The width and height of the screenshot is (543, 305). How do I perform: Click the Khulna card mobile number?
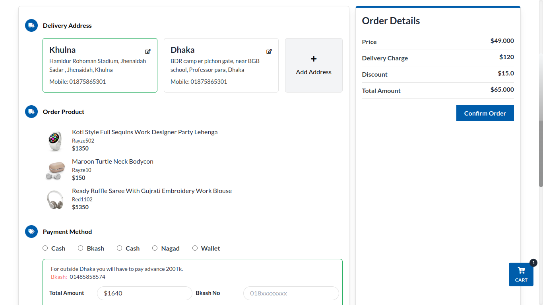coord(78,82)
